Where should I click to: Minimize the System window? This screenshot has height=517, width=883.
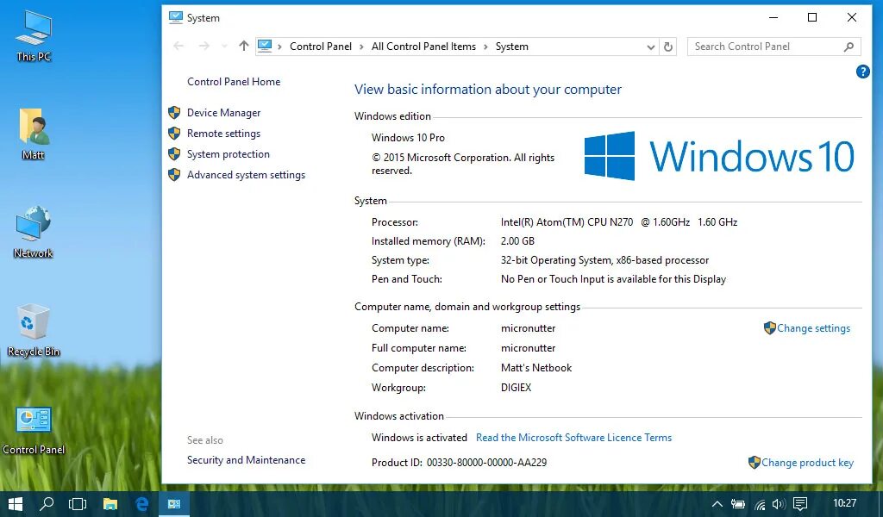[773, 17]
